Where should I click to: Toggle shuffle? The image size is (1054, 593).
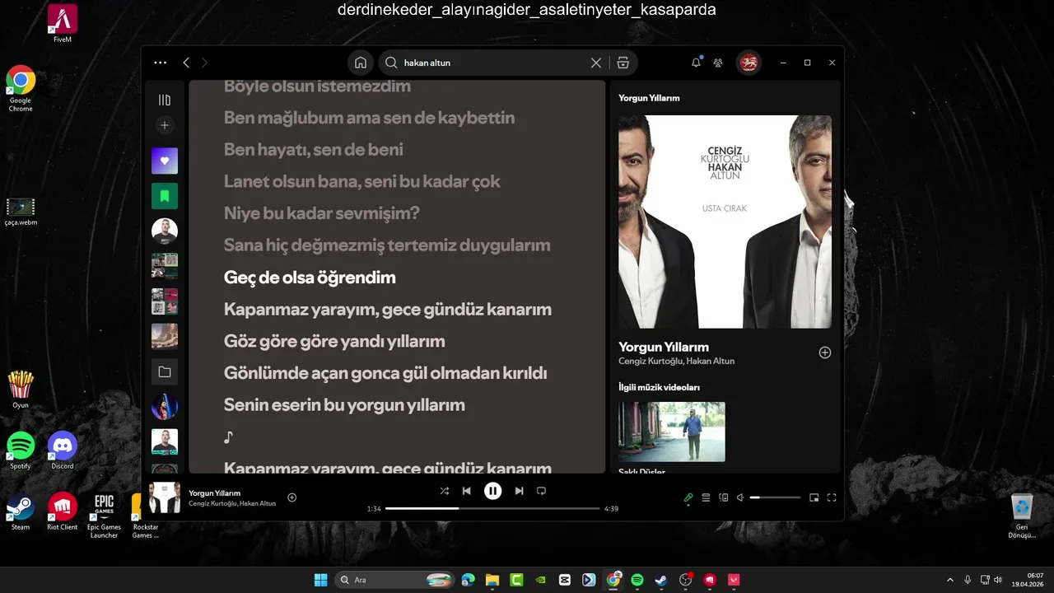(445, 491)
